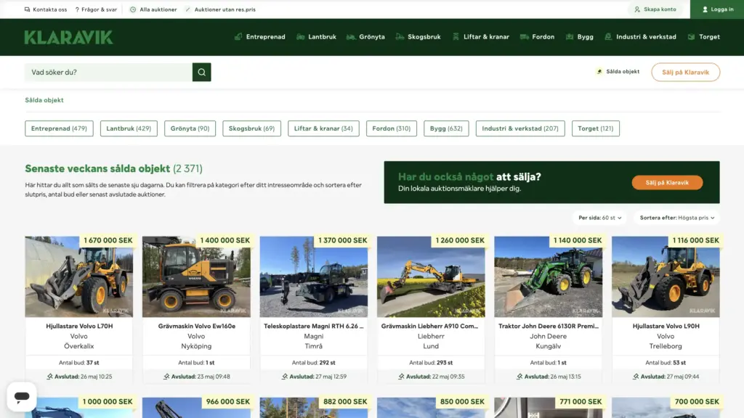This screenshot has width=744, height=418.
Task: Click the orange Sälj på Klaravik banner button
Action: pyautogui.click(x=667, y=183)
